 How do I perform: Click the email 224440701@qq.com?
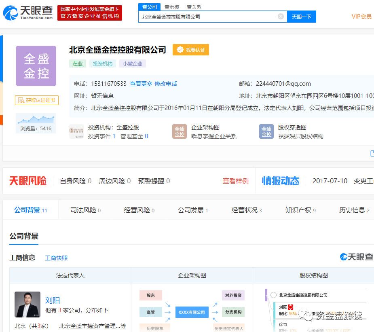click(283, 84)
